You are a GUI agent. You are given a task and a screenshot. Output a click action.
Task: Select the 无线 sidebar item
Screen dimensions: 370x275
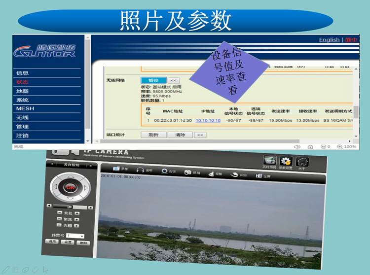coord(22,117)
